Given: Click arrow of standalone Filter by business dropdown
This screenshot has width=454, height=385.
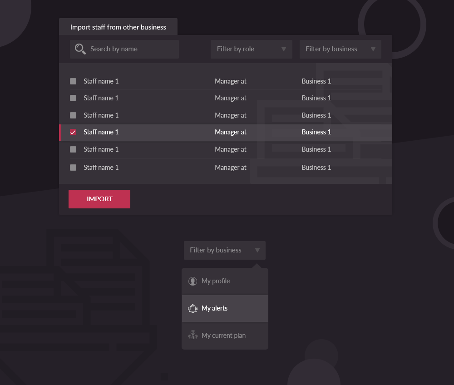Looking at the screenshot, I should click(257, 250).
